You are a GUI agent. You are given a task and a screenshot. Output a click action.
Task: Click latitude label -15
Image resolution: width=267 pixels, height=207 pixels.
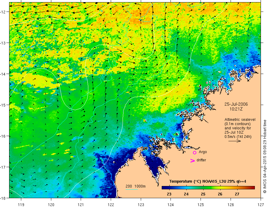pos(3,105)
